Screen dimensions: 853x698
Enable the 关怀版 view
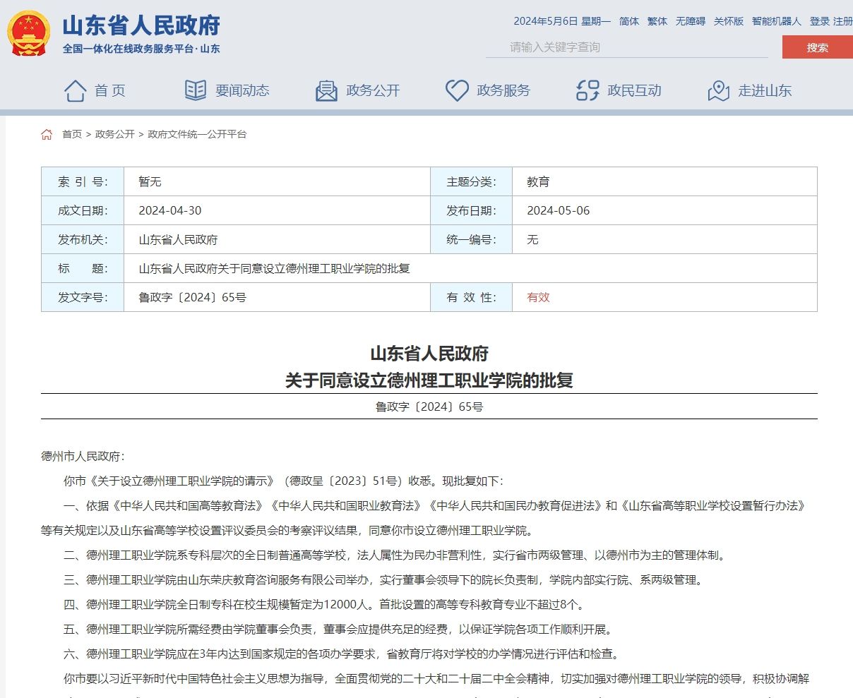(729, 21)
